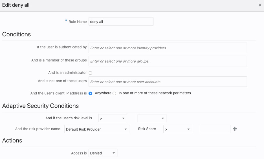Click the Adaptive Security Conditions heading

click(40, 106)
